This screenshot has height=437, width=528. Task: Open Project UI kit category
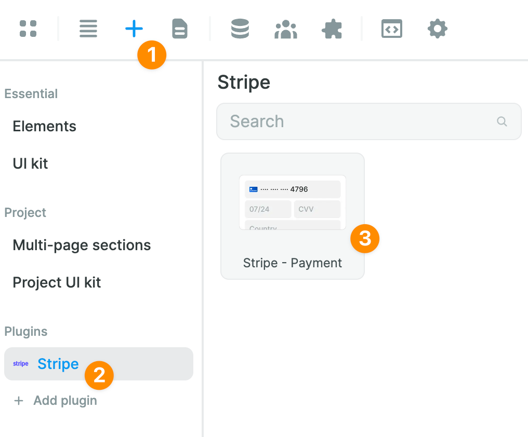point(57,282)
